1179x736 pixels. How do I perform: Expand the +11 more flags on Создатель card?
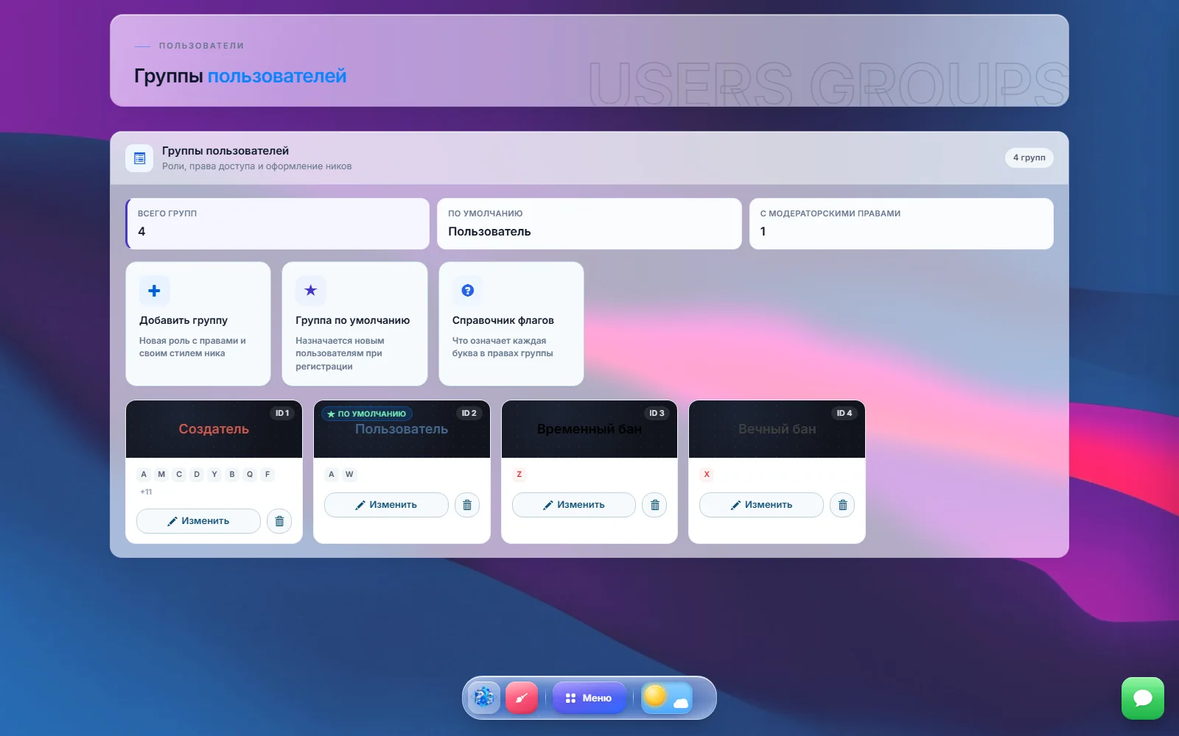146,492
